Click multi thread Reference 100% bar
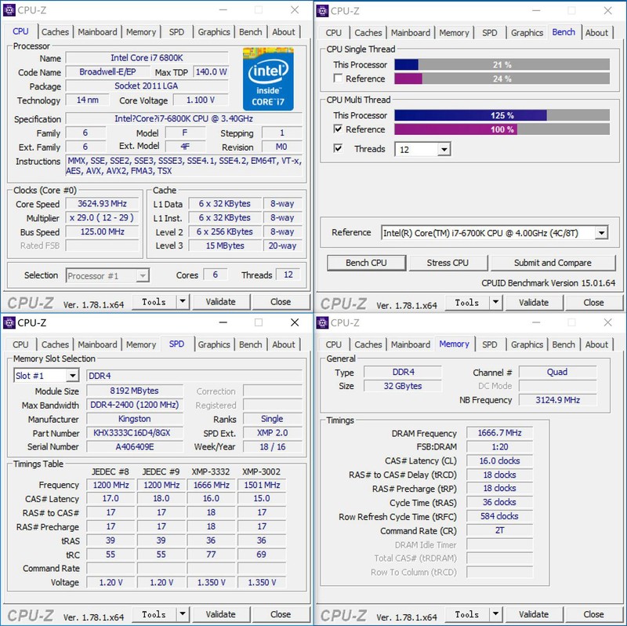Viewport: 627px width, 626px height. (x=502, y=129)
